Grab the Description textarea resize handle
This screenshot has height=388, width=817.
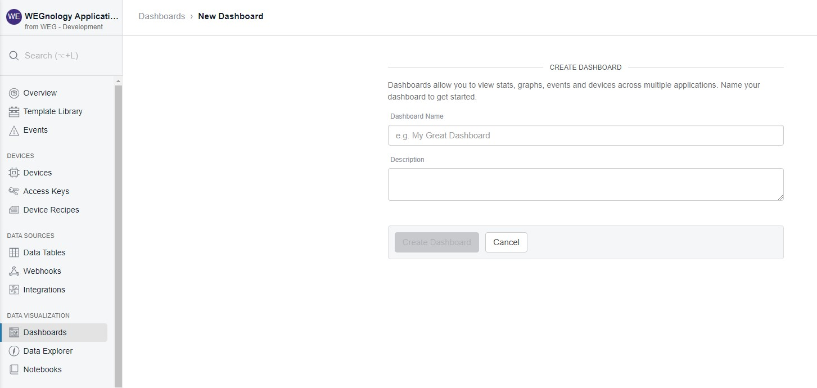coord(780,197)
